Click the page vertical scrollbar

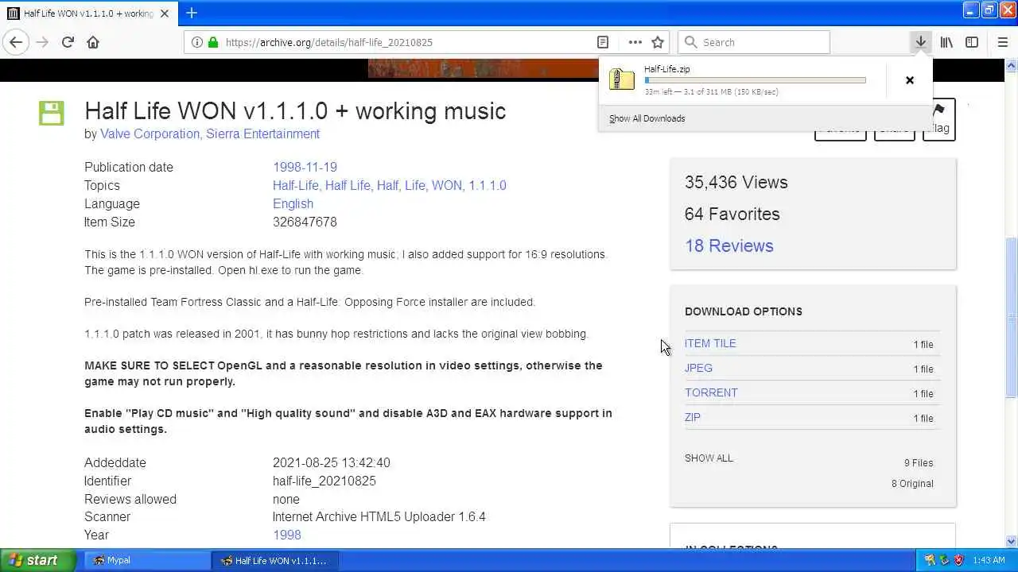coord(1012,318)
